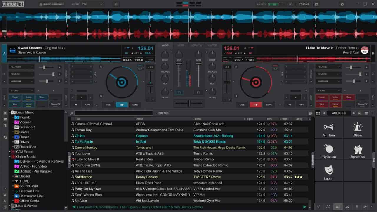Trigger the Siren sound effect
377x212 pixels.
point(358,127)
